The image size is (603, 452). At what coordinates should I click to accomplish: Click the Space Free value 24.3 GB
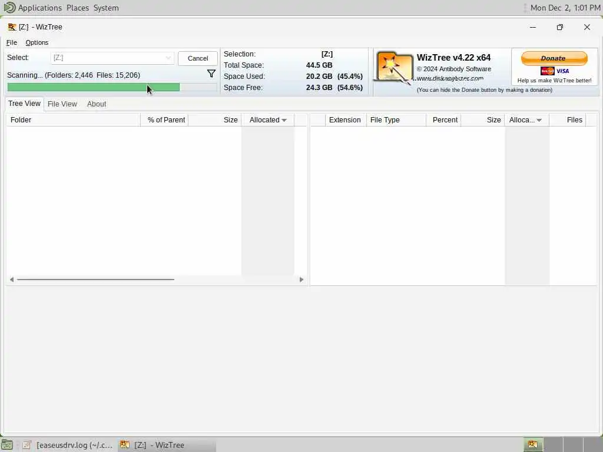(x=319, y=88)
